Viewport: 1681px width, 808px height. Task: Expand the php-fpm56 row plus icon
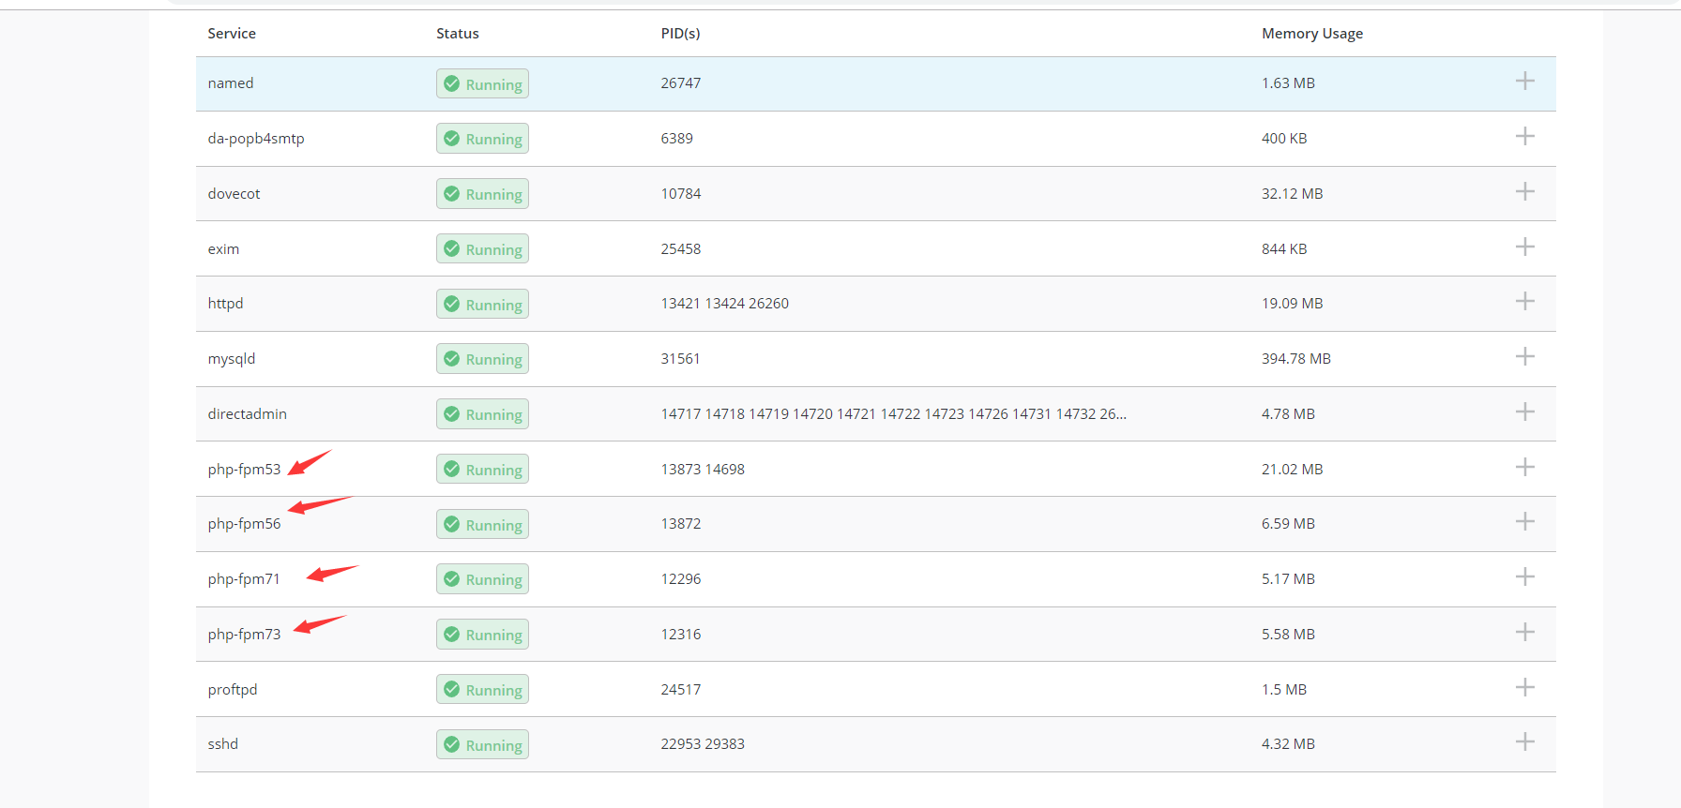coord(1525,522)
